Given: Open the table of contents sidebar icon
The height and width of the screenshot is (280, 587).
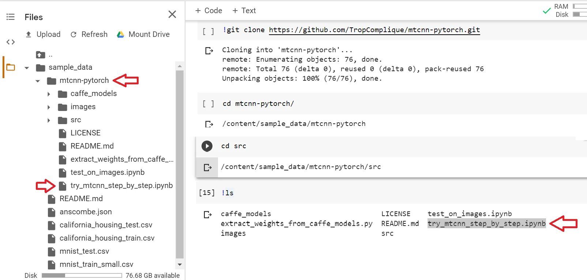Looking at the screenshot, I should coord(11,17).
